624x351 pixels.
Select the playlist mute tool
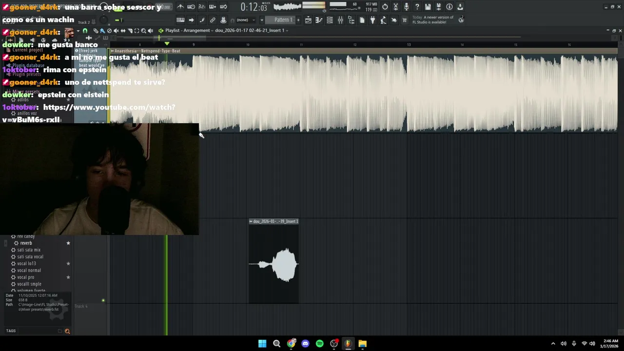[116, 30]
